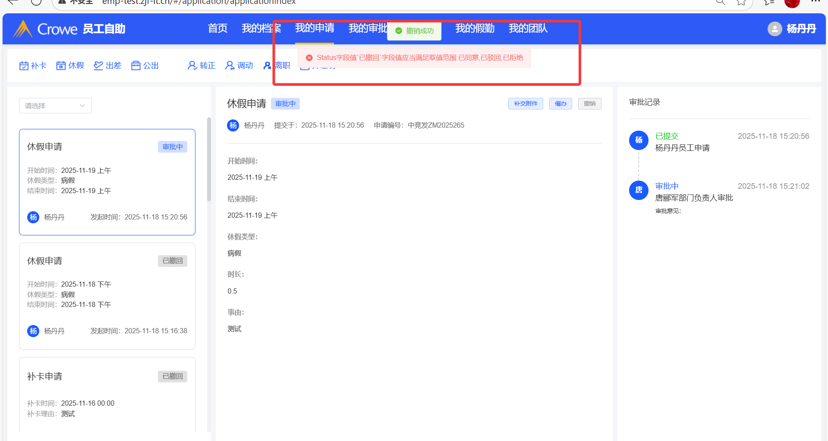Click the 唐郦军部门负责人审批 record text
Viewport: 828px width, 441px height.
click(694, 198)
